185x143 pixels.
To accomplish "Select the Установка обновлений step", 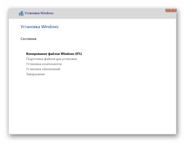I will [x=43, y=69].
